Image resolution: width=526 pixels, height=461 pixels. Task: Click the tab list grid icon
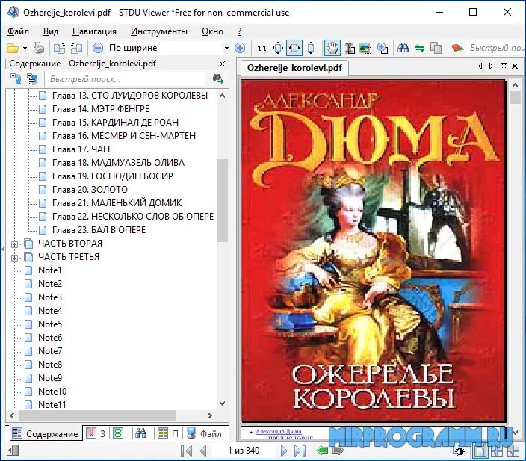(x=504, y=66)
